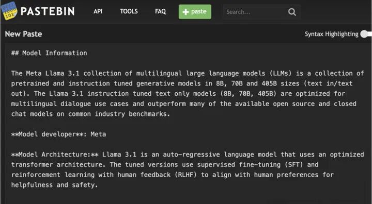Click the 'New Paste' heading
The height and width of the screenshot is (204, 372).
pos(23,34)
